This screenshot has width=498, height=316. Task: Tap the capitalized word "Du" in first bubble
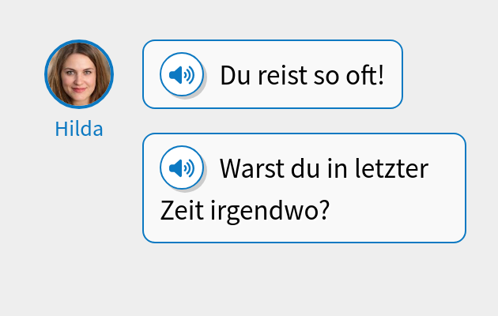pos(236,76)
